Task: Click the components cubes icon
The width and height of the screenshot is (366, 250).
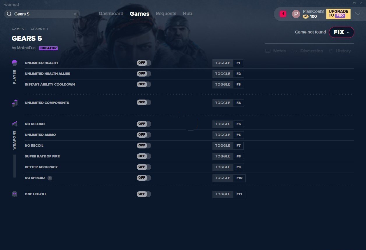Action: click(15, 103)
